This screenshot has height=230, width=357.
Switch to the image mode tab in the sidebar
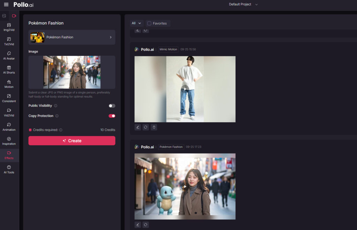4,16
